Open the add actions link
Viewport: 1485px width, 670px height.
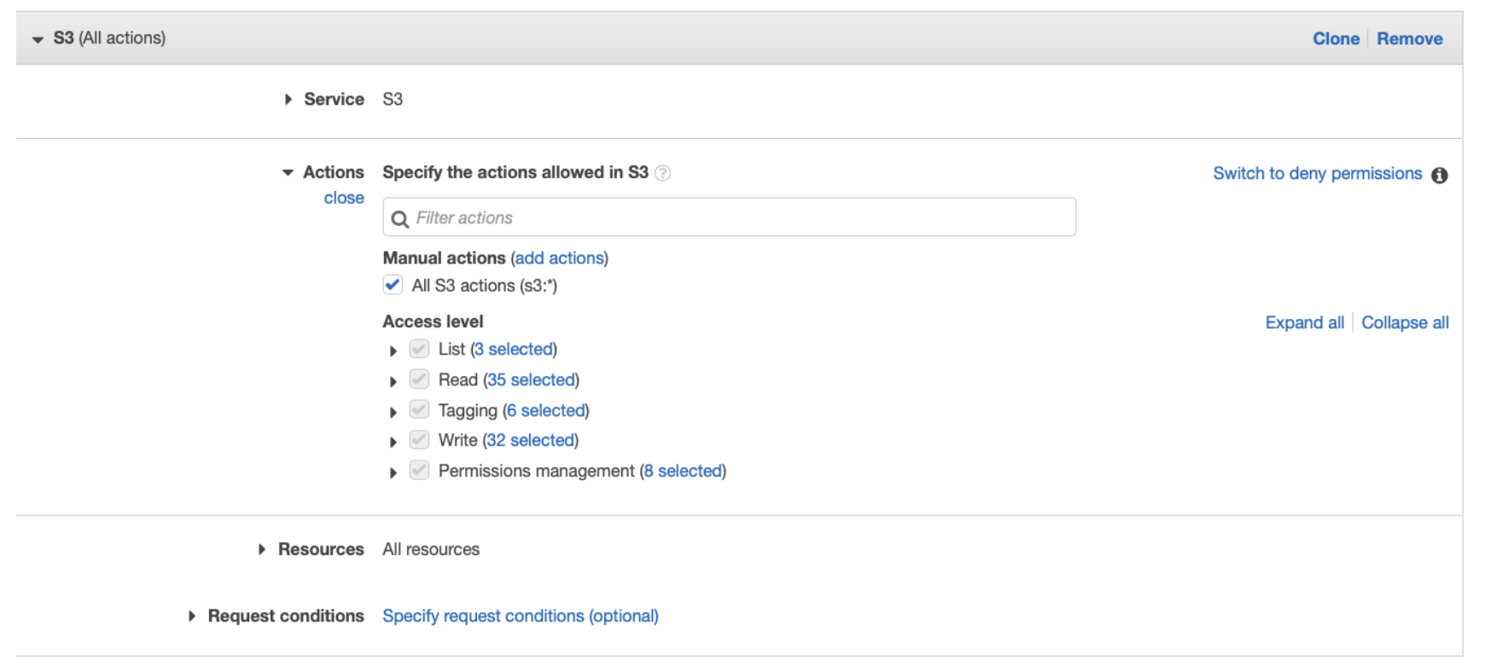click(559, 258)
